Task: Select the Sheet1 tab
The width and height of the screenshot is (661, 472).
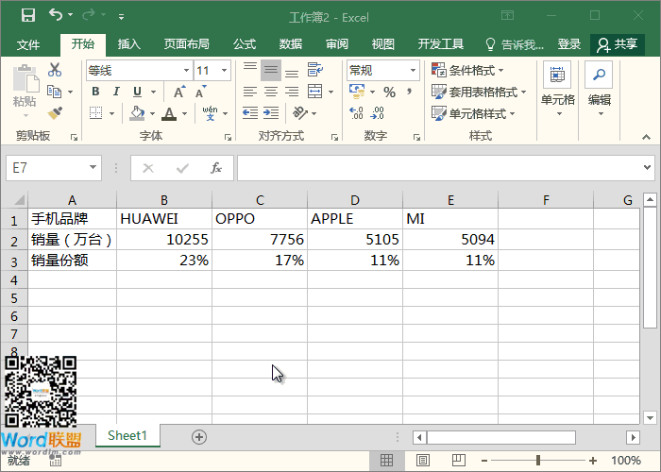Action: click(x=127, y=435)
